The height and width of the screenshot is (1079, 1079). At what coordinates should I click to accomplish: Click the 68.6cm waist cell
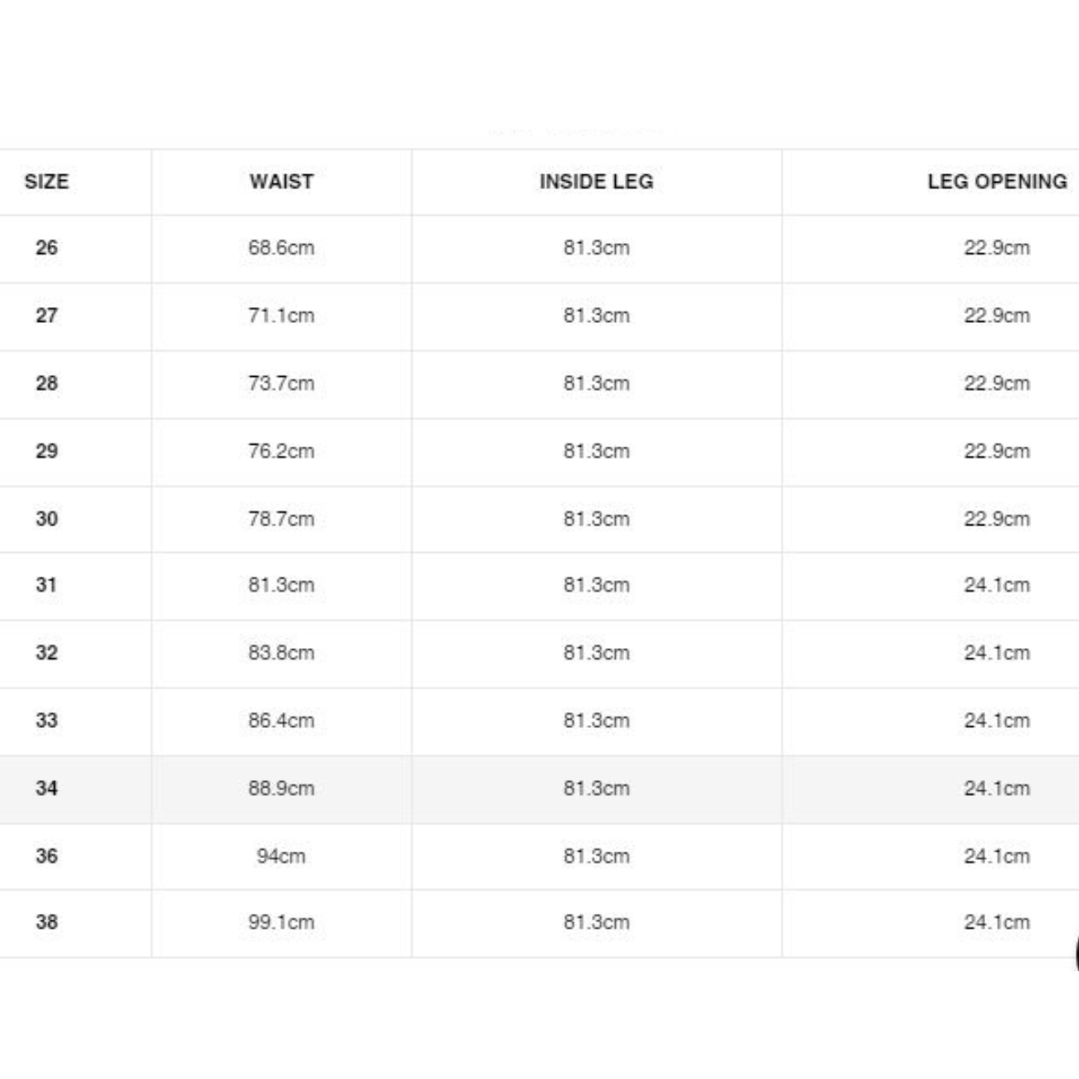pyautogui.click(x=281, y=247)
